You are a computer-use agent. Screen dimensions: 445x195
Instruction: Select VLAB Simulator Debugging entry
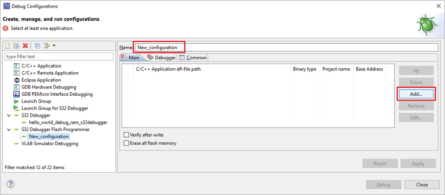(49, 143)
